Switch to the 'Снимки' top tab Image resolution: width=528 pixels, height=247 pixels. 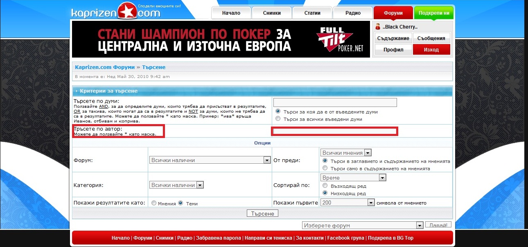pos(272,13)
